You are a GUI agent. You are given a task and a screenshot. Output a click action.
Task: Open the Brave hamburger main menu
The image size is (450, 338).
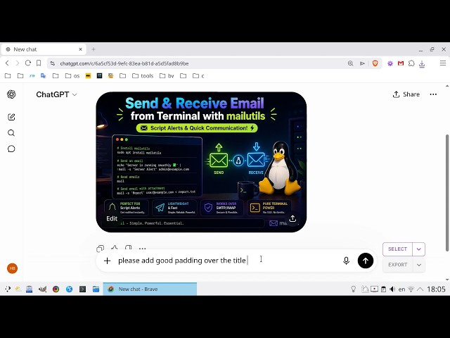pos(443,63)
